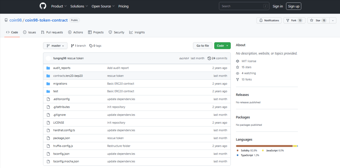Click the folder icon for audit_reports
340x168 pixels.
click(48, 68)
